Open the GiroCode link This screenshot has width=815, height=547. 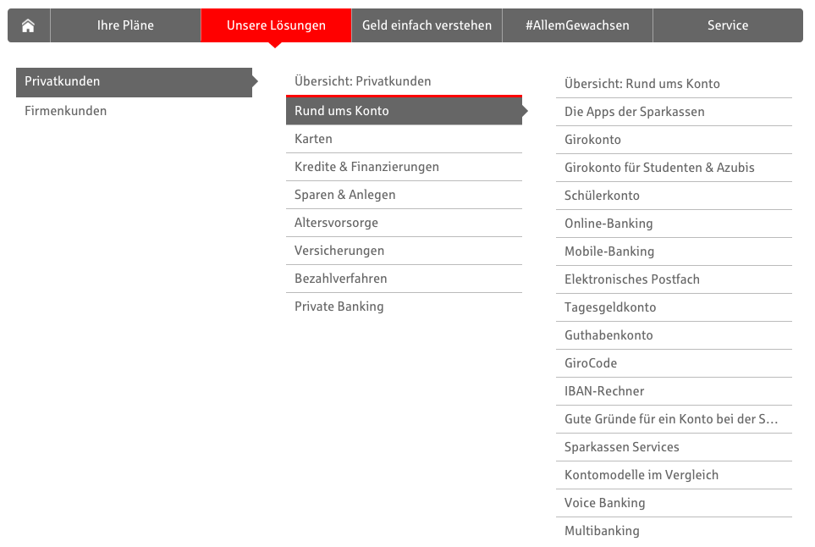(675, 363)
